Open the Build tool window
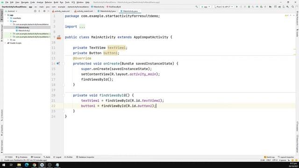The height and width of the screenshot is (168, 299). coord(47,157)
